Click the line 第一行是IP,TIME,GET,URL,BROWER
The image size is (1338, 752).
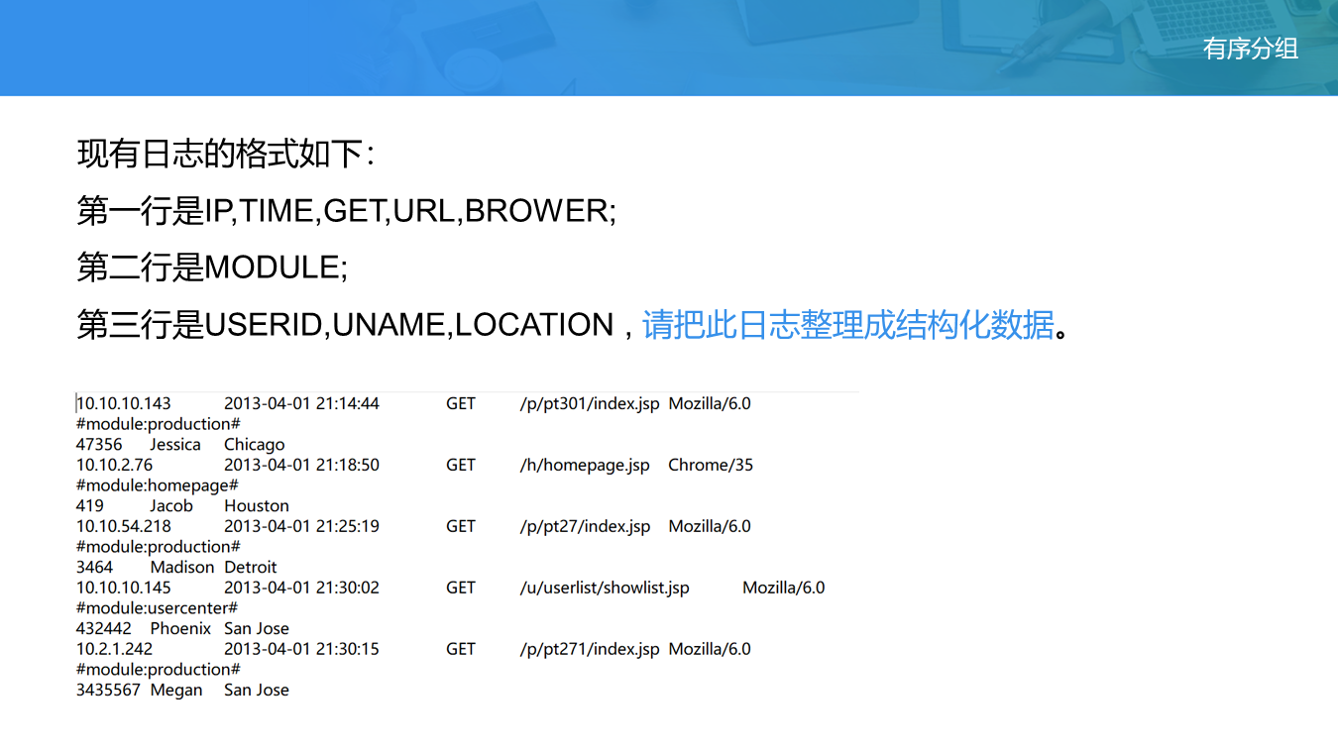coord(347,210)
